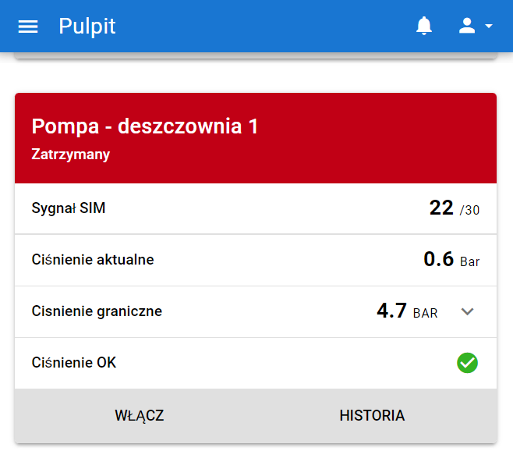The height and width of the screenshot is (469, 513).
Task: Click the Zatrzymany status text
Action: coord(71,155)
